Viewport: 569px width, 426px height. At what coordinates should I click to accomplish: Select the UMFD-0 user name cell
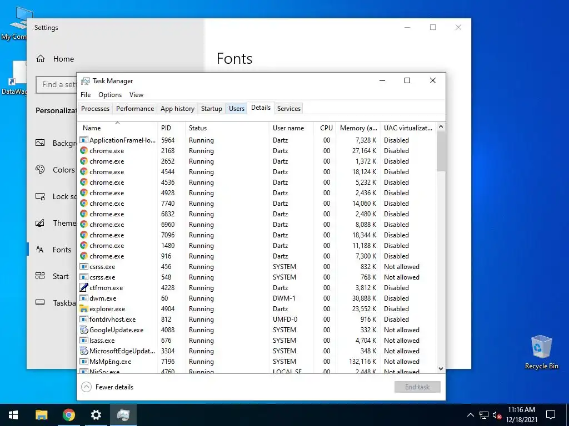coord(285,319)
